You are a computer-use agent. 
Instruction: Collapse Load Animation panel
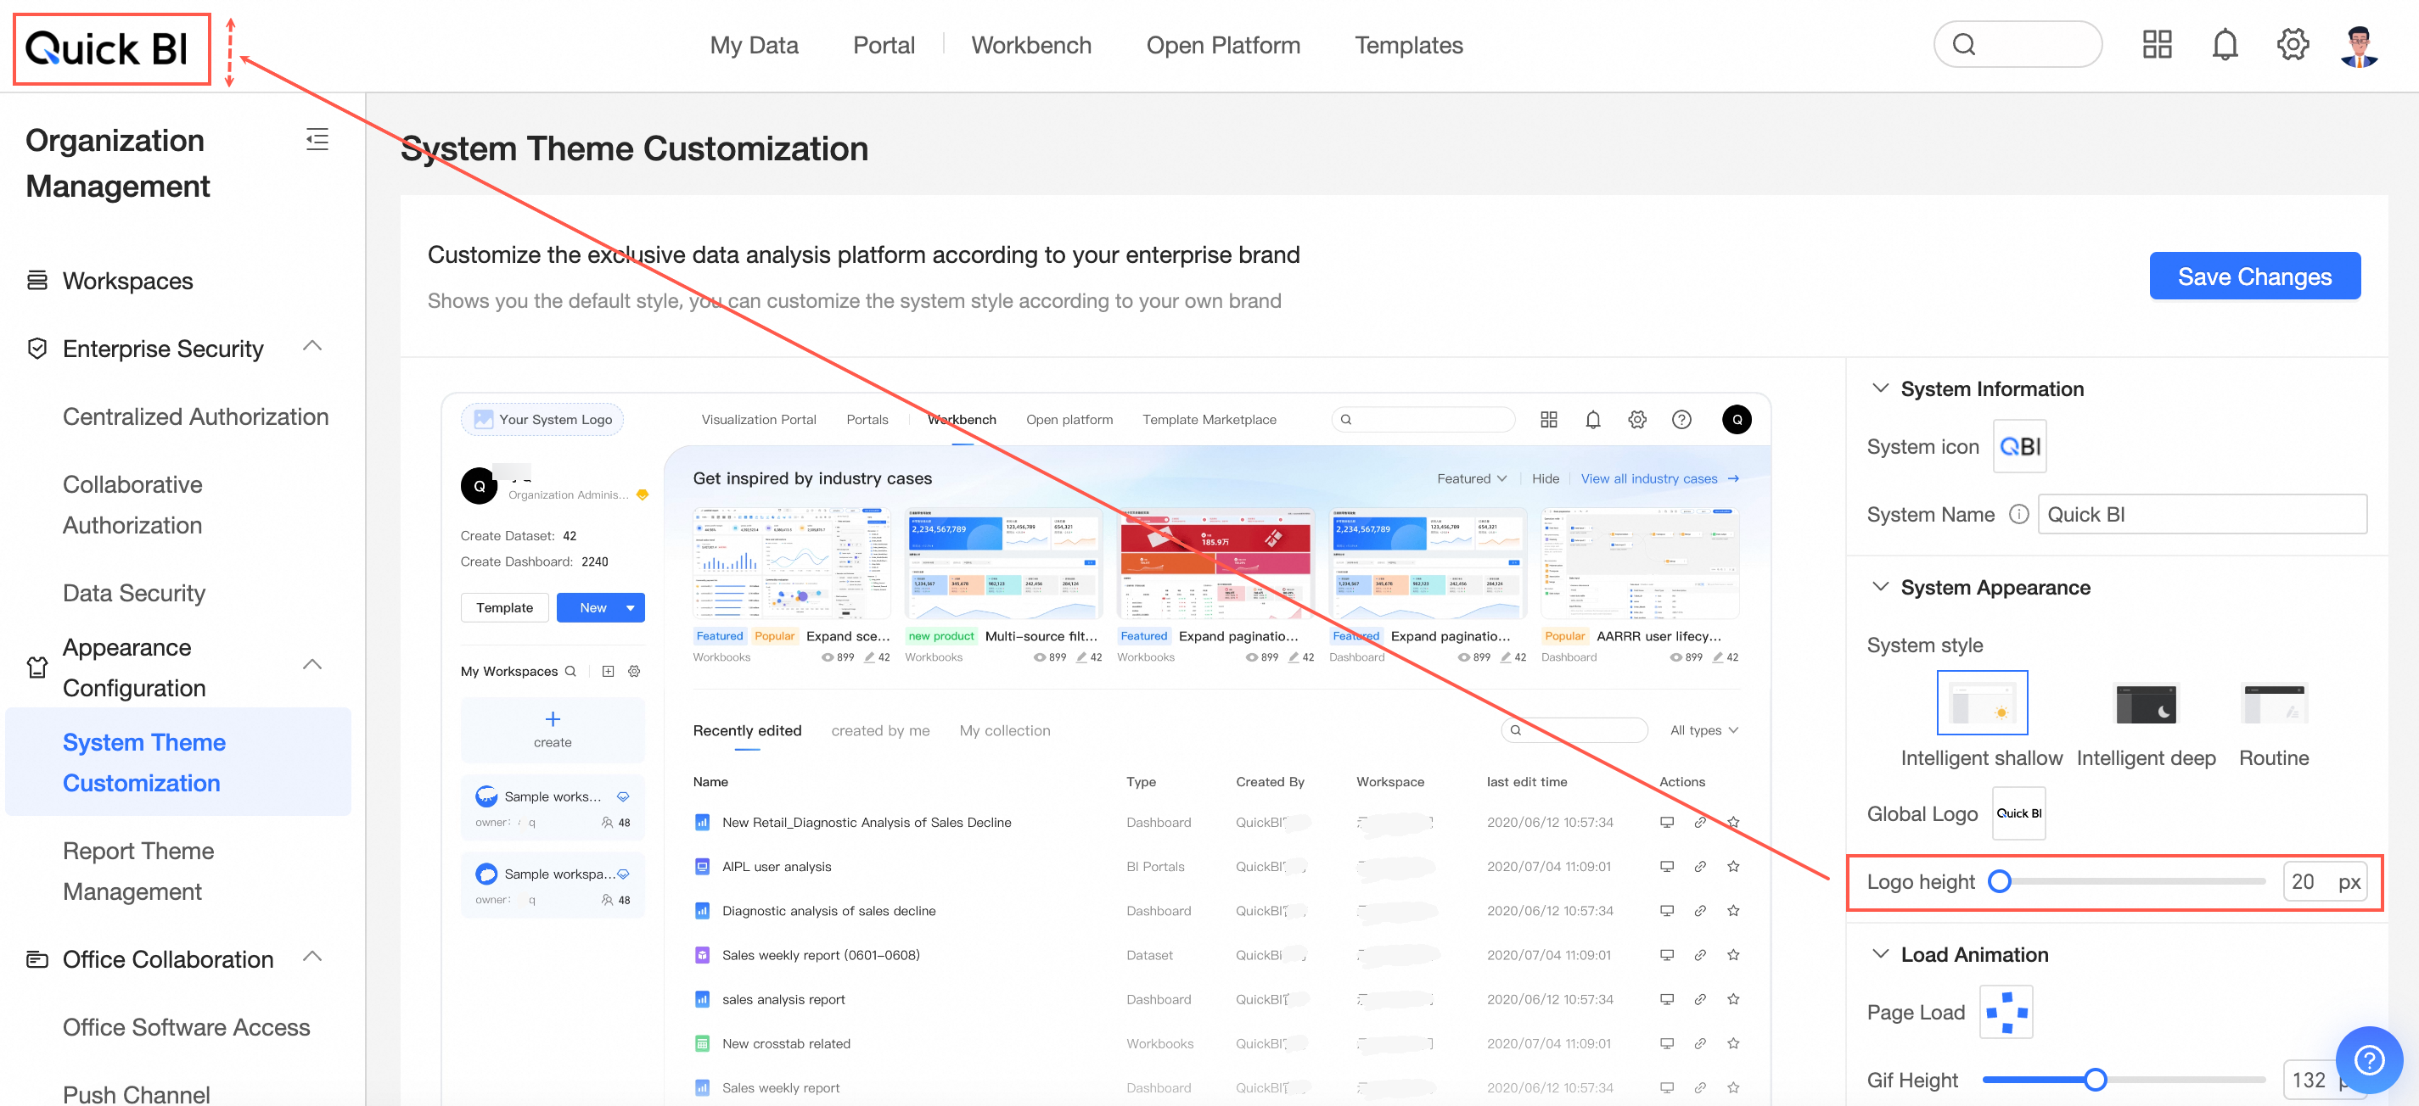coord(1880,954)
